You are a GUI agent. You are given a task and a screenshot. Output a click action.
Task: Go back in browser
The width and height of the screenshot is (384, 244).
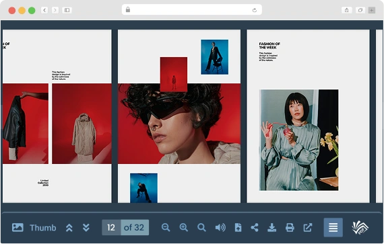tap(44, 10)
